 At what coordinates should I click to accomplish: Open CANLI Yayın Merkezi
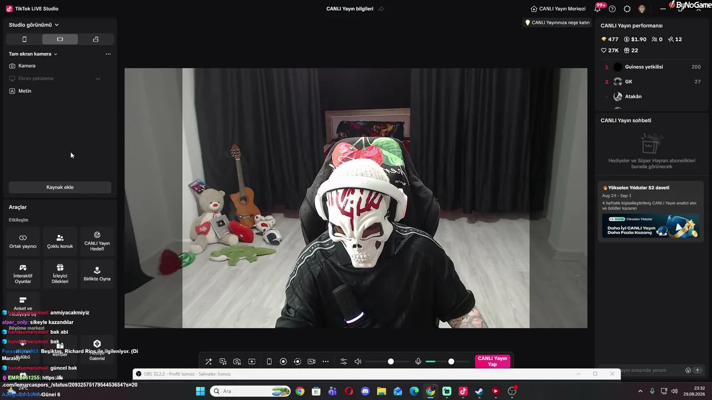pyautogui.click(x=558, y=9)
